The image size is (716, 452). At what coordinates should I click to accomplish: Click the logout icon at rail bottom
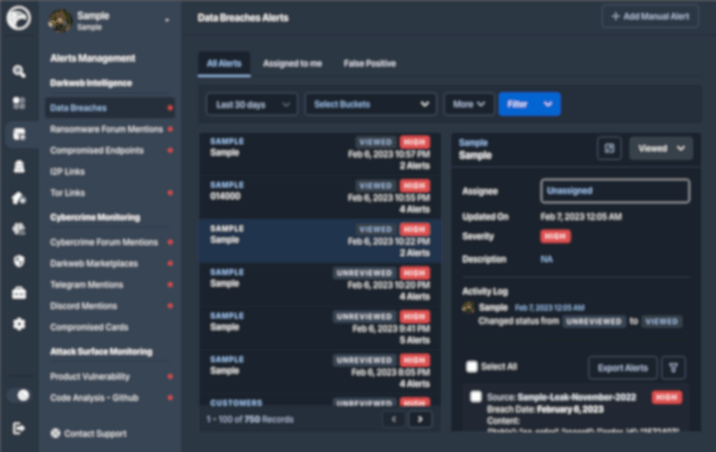pos(19,428)
